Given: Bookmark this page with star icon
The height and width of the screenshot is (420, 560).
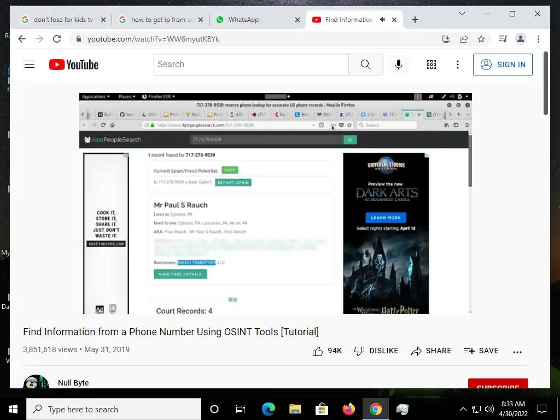Looking at the screenshot, I should pyautogui.click(x=481, y=39).
